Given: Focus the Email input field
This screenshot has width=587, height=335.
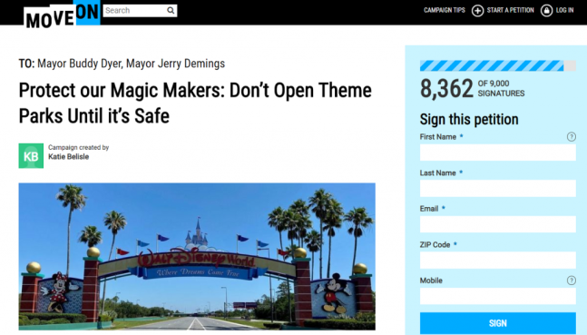Looking at the screenshot, I should [x=497, y=224].
